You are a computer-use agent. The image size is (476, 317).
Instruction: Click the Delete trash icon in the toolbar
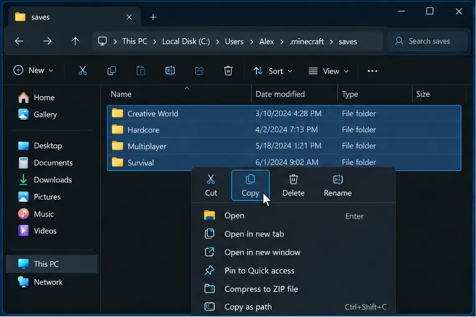[228, 71]
